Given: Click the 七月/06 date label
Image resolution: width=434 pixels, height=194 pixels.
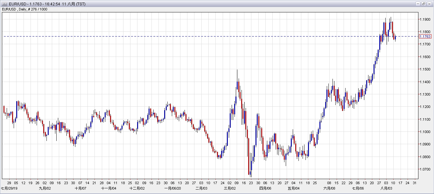Looking at the screenshot, I should pyautogui.click(x=358, y=188).
